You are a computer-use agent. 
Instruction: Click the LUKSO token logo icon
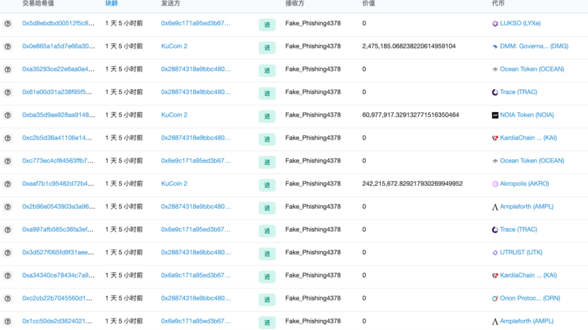[495, 24]
